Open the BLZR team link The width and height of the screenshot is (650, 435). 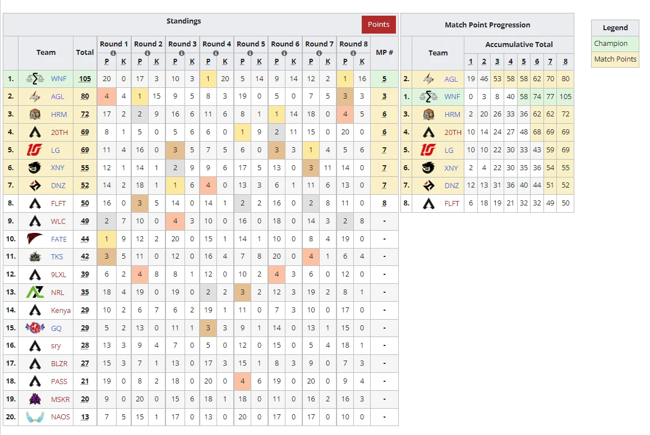(x=59, y=363)
